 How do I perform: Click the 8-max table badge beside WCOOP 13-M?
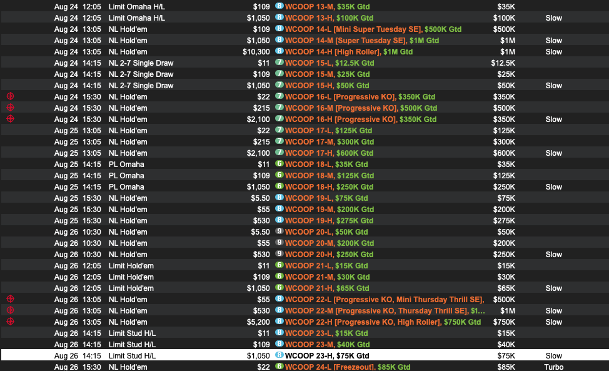[279, 6]
